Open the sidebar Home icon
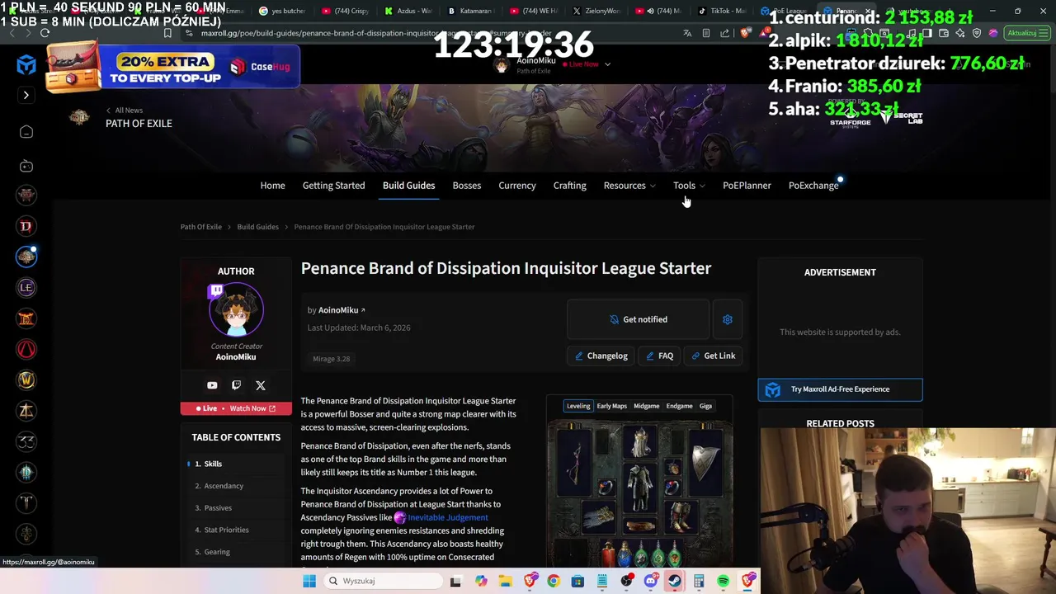Image resolution: width=1056 pixels, height=594 pixels. [x=26, y=132]
